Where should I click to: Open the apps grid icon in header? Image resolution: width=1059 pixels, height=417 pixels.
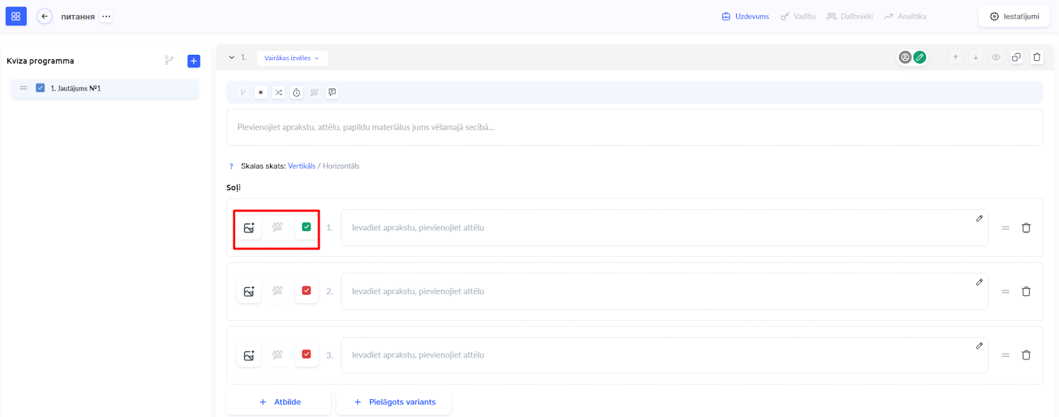16,17
